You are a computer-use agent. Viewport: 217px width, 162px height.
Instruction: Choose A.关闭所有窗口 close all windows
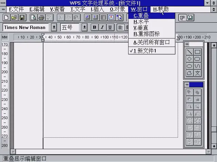point(152,43)
